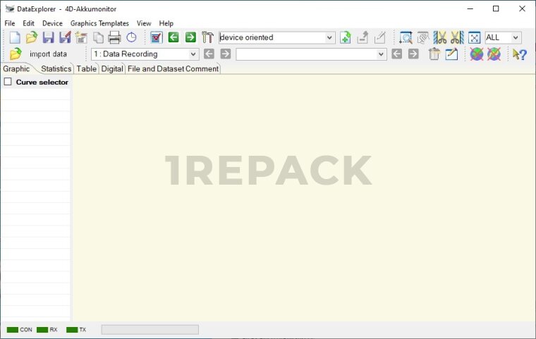This screenshot has width=536, height=339.
Task: Switch to next device green arrow
Action: coord(190,38)
